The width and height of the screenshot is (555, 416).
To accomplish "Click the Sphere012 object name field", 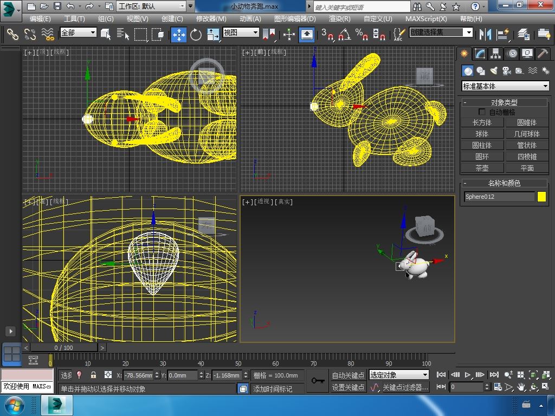I will (499, 197).
